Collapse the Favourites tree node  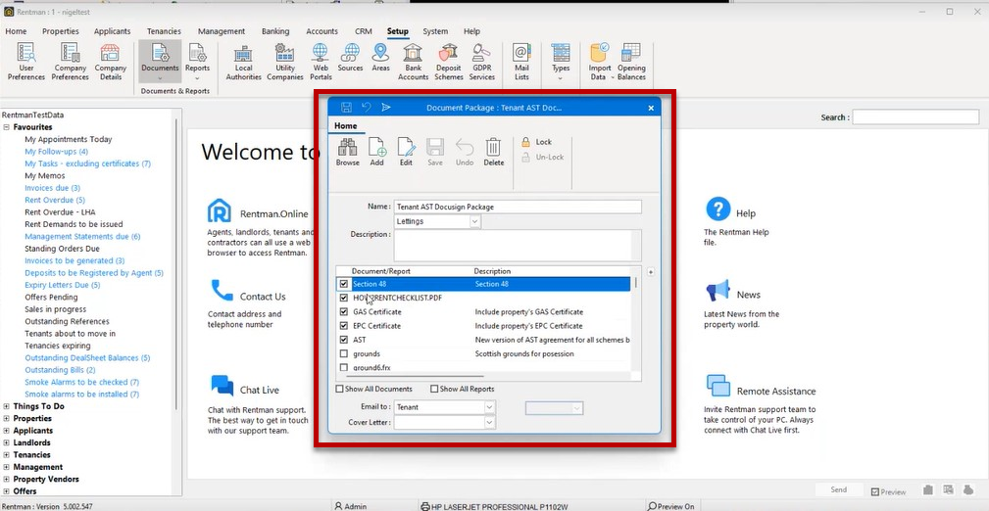[x=7, y=127]
